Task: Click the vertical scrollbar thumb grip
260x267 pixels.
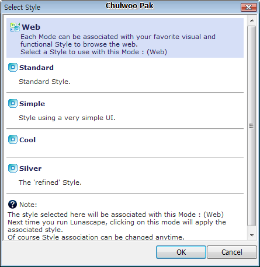Action: (252, 126)
